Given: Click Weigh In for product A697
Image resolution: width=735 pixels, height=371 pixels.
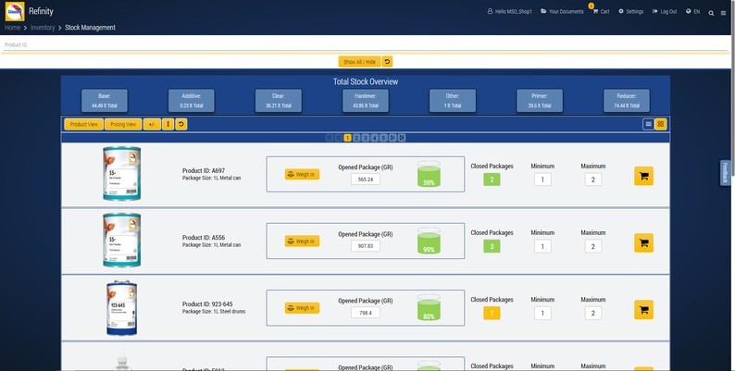Looking at the screenshot, I should coord(302,174).
